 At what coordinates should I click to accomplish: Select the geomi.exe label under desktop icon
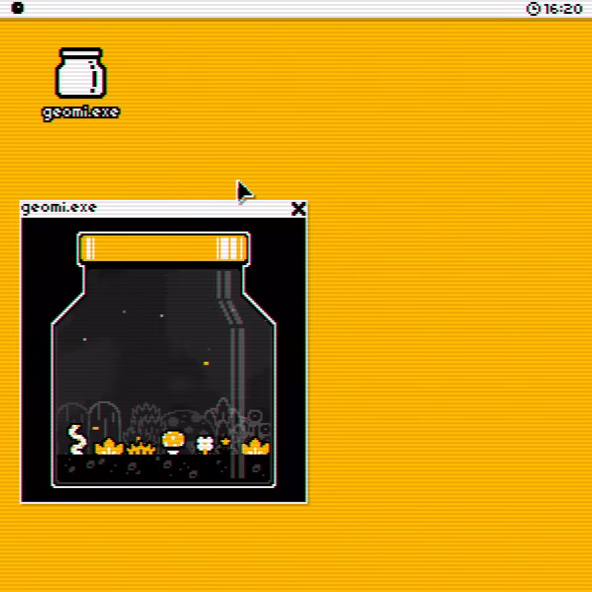tap(81, 112)
